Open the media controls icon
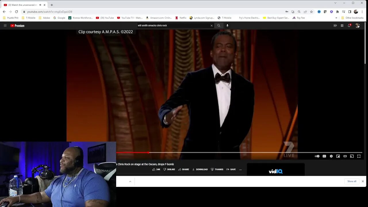 pos(344,12)
